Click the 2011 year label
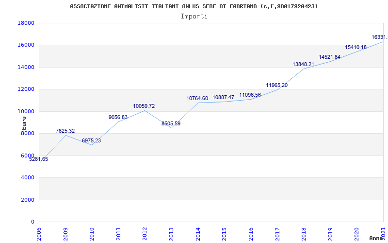Viewport: 388px width, 243px height. 118,234
